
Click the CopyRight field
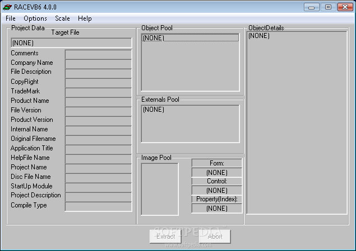tap(98, 83)
